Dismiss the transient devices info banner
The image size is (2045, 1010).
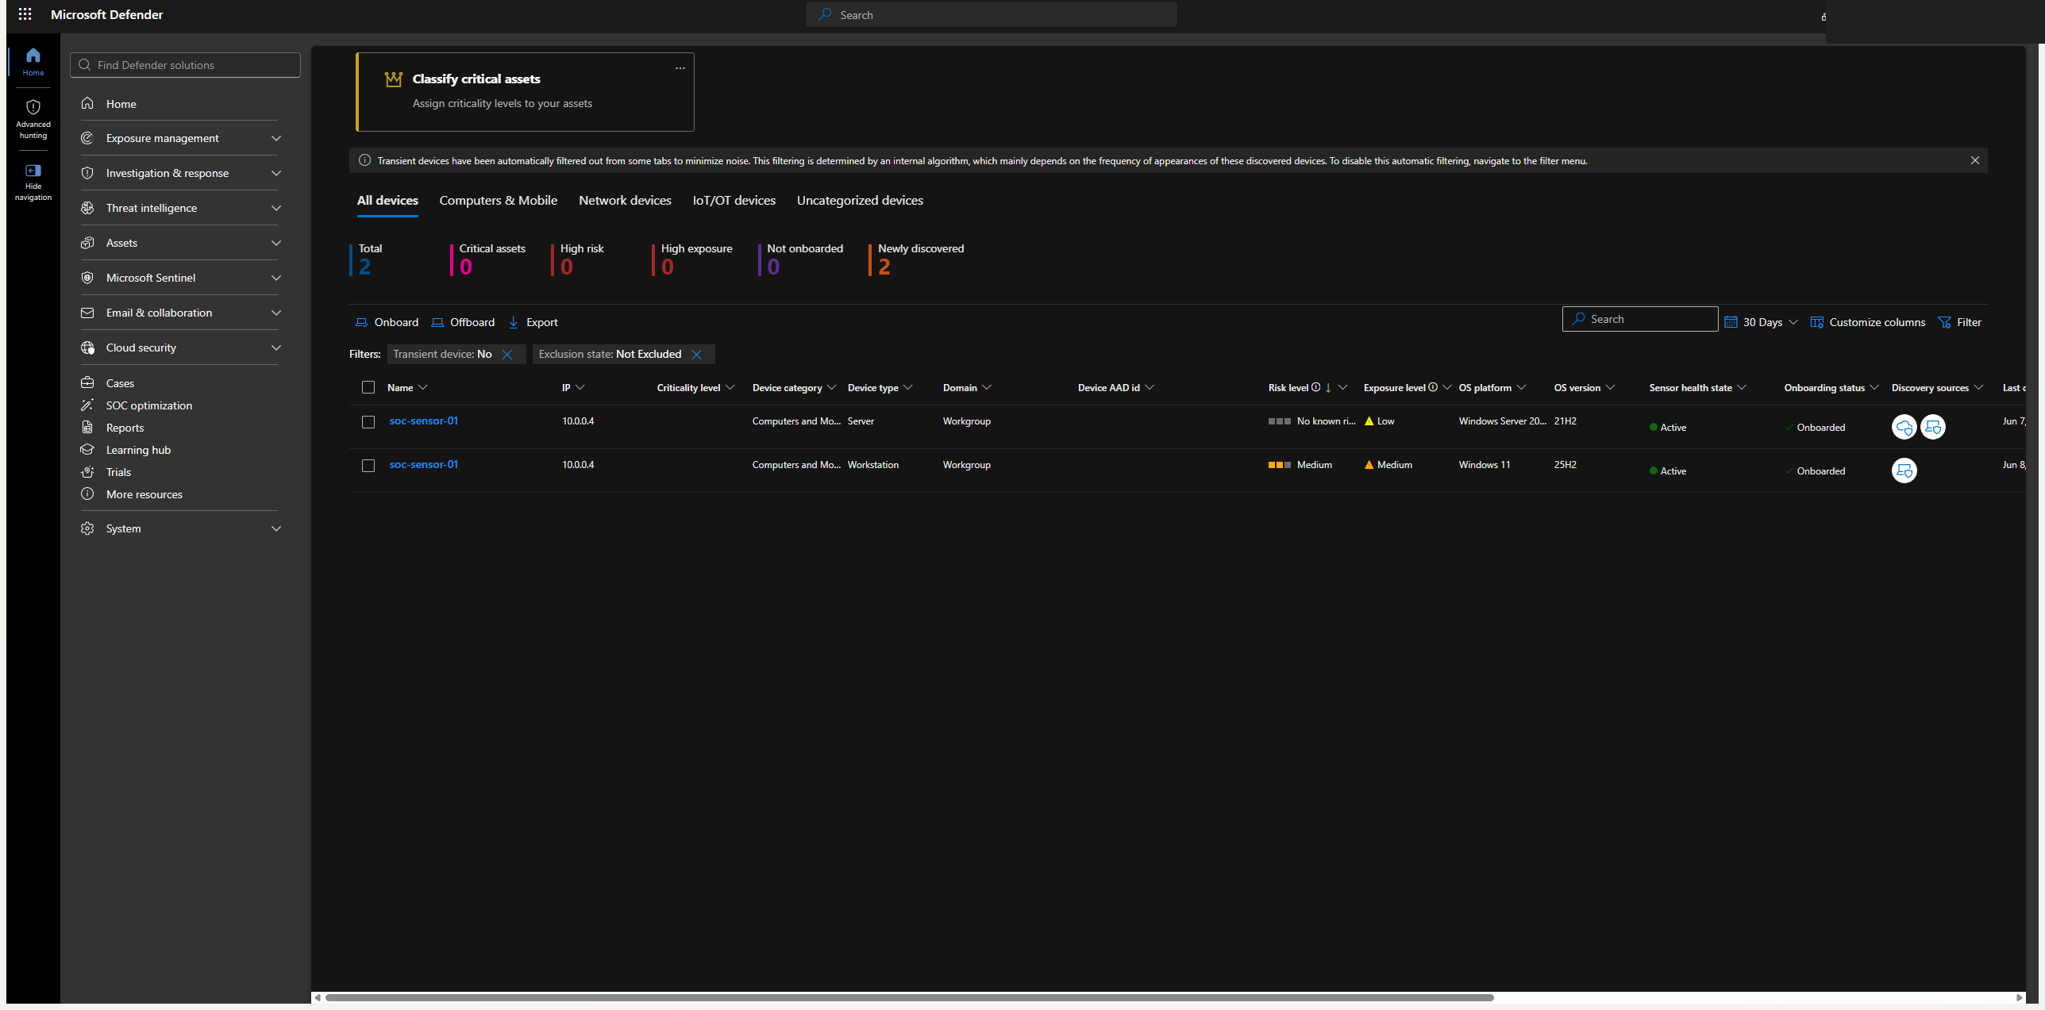pyautogui.click(x=1974, y=160)
